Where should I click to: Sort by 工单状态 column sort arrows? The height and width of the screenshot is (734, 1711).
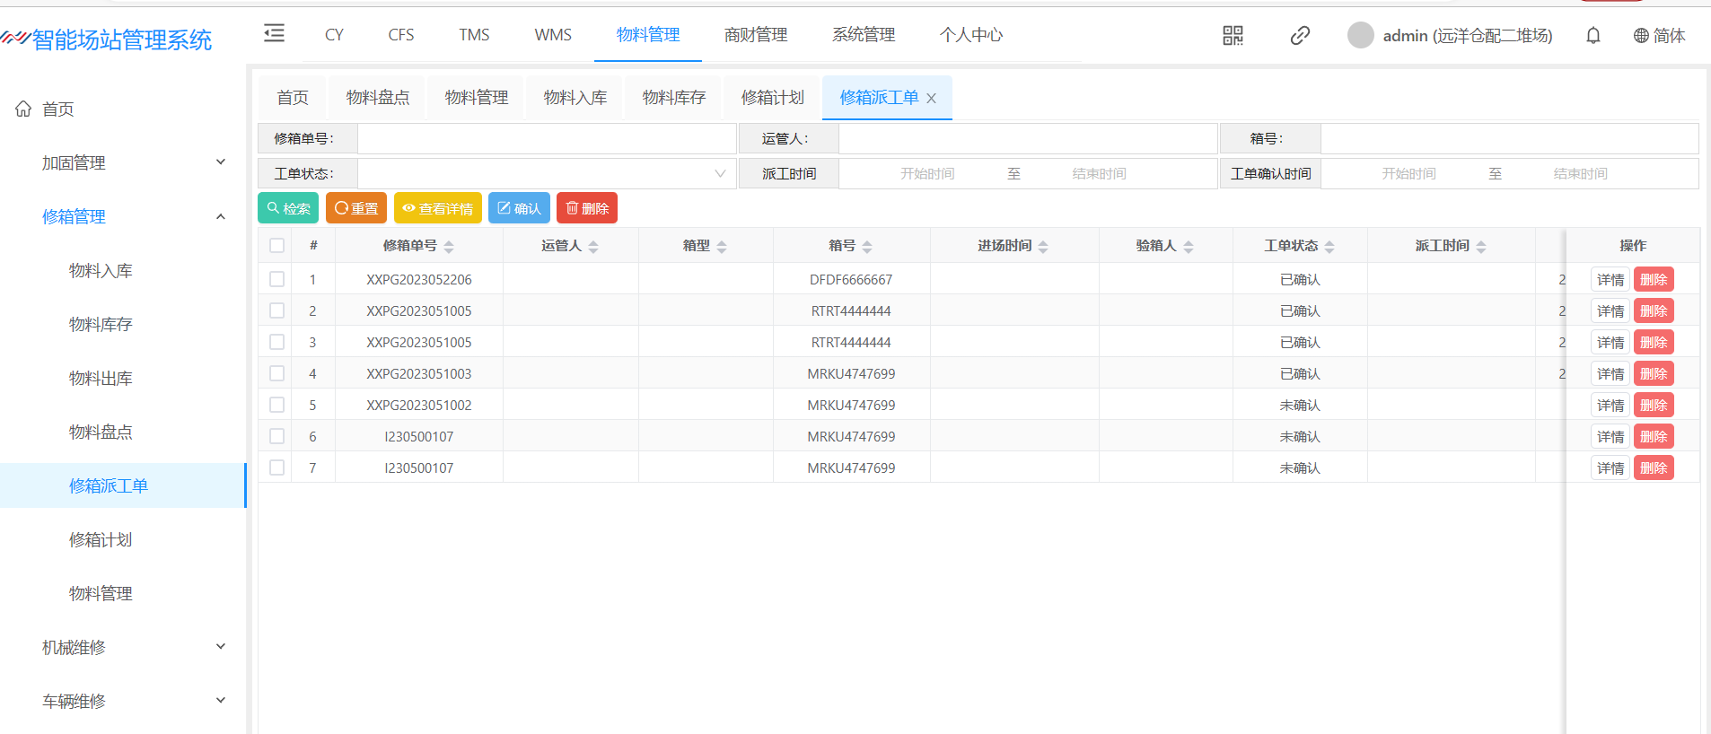tap(1329, 247)
